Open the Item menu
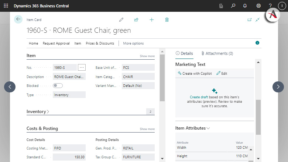 click(x=78, y=43)
